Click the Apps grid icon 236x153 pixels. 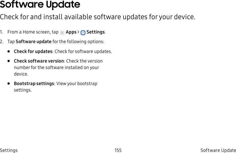(62, 33)
